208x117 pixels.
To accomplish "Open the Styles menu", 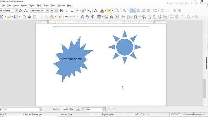I will pyautogui.click(x=32, y=6).
